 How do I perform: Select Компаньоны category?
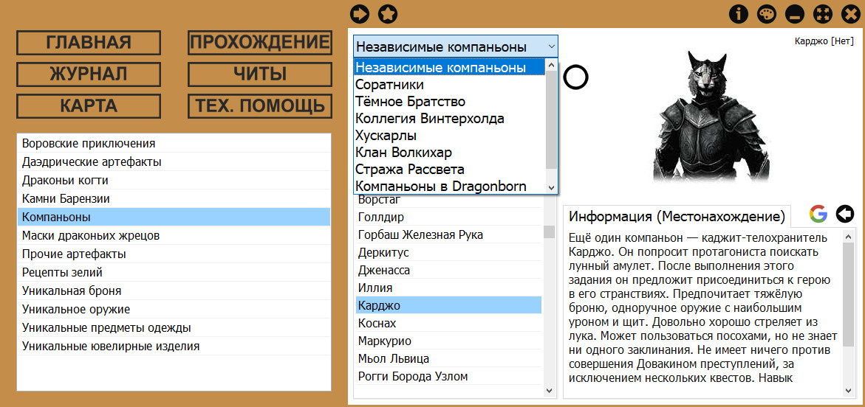[x=174, y=217]
